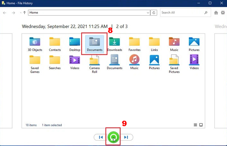Click the '18 items' status text
Viewport: 227px width, 146px height.
point(31,125)
